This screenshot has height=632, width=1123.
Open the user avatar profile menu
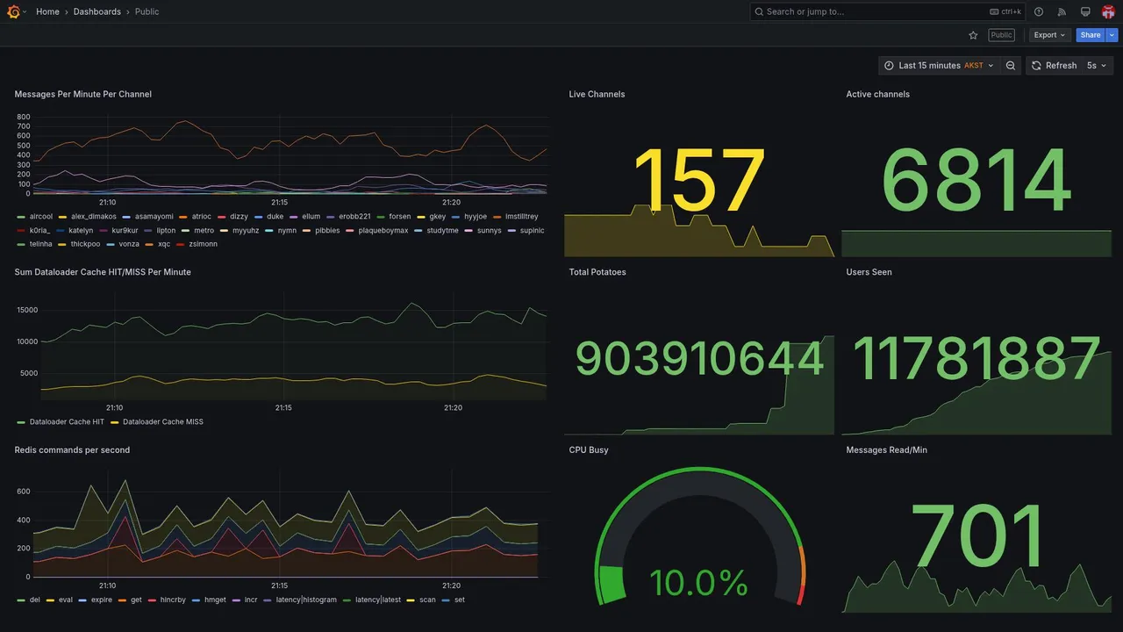coord(1108,11)
